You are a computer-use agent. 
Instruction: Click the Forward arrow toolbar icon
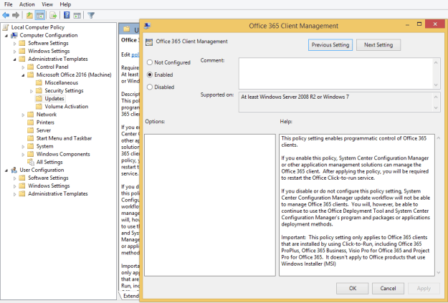[16, 15]
